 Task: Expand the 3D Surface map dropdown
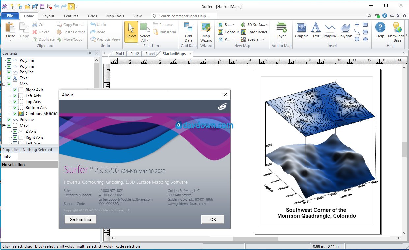[x=267, y=25]
